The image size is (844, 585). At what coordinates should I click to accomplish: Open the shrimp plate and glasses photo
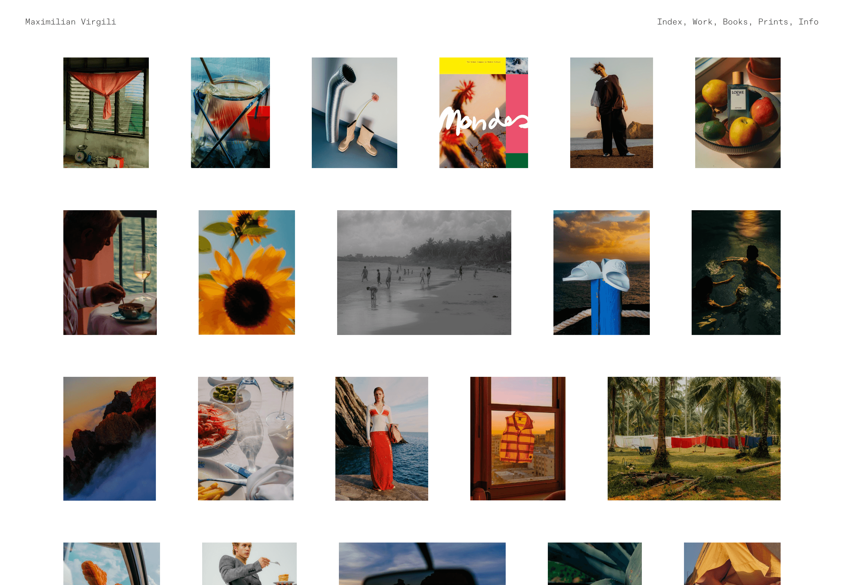point(245,438)
